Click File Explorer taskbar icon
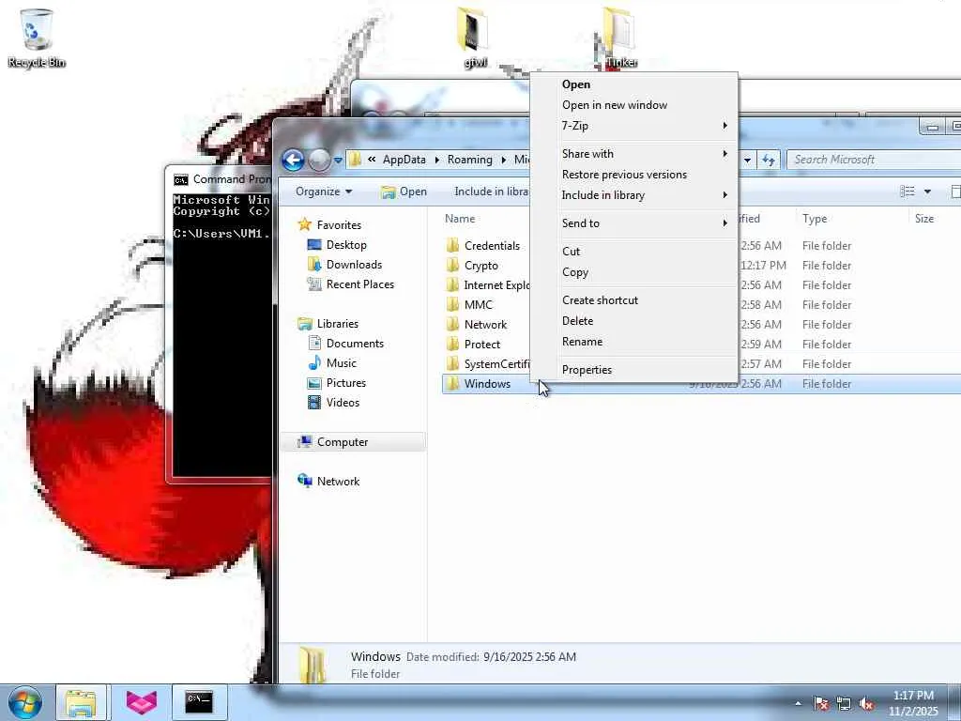 coord(81,702)
